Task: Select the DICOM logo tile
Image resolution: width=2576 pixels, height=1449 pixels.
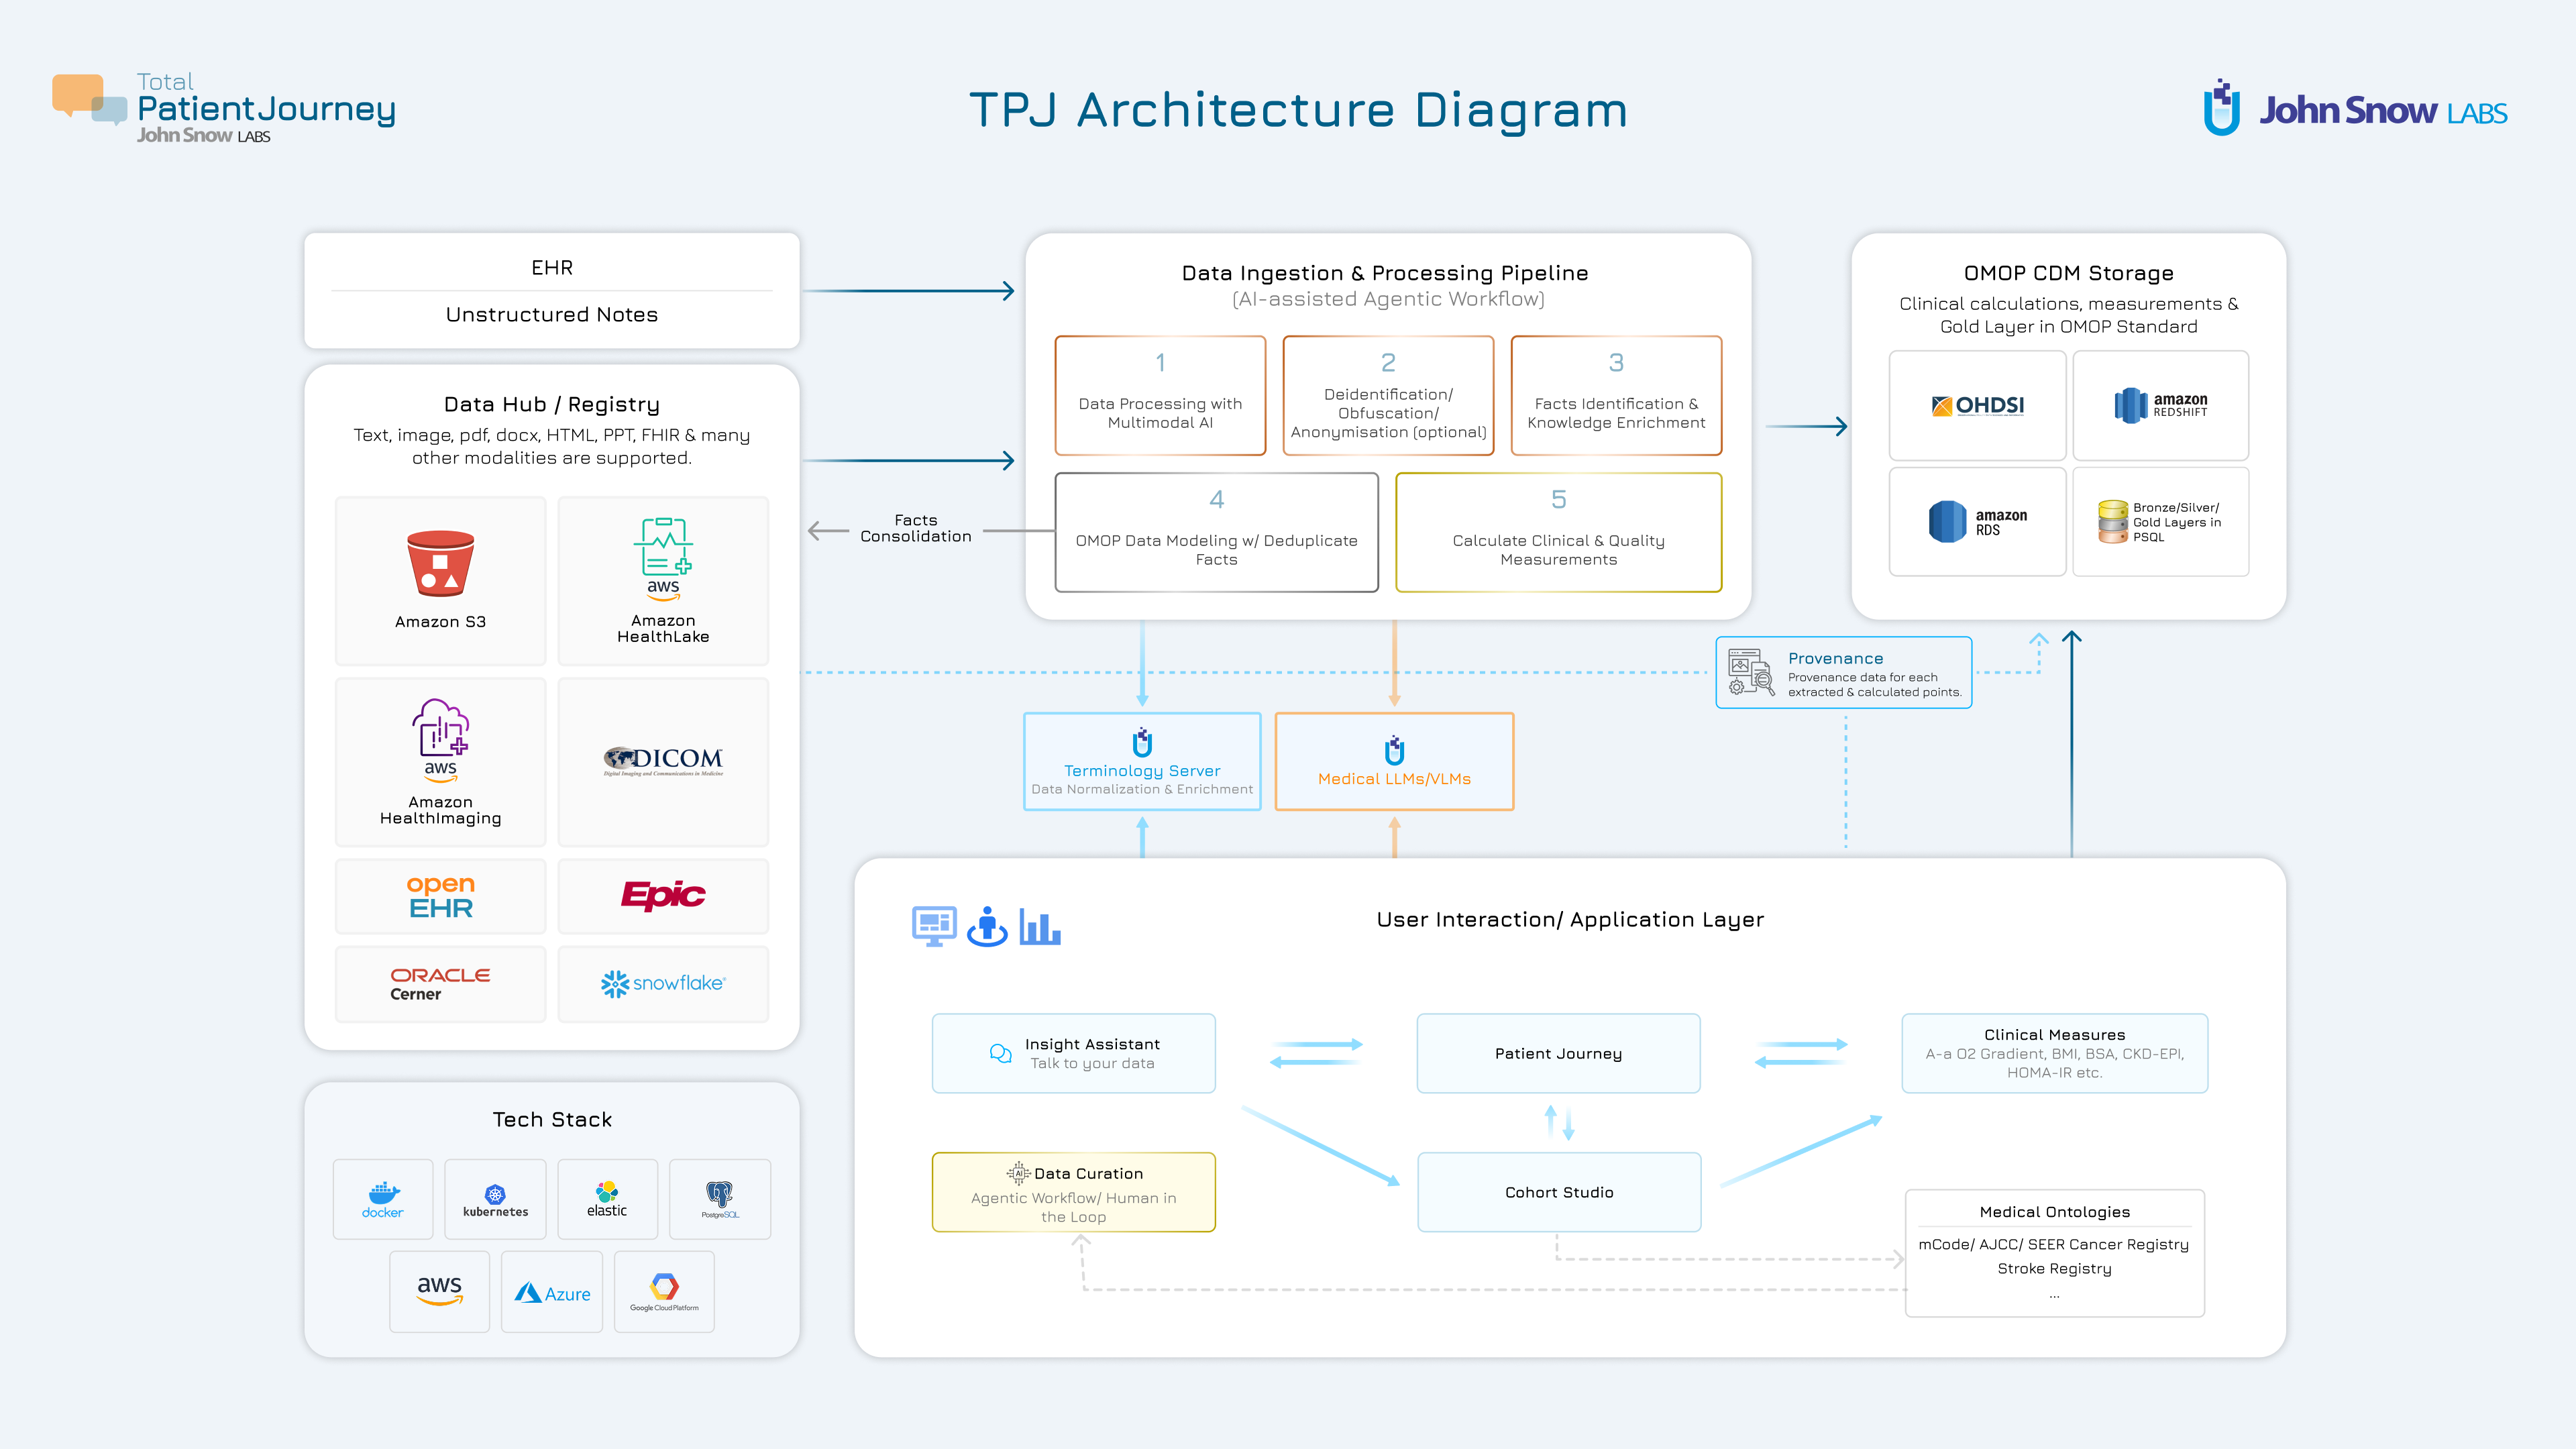Action: [663, 761]
